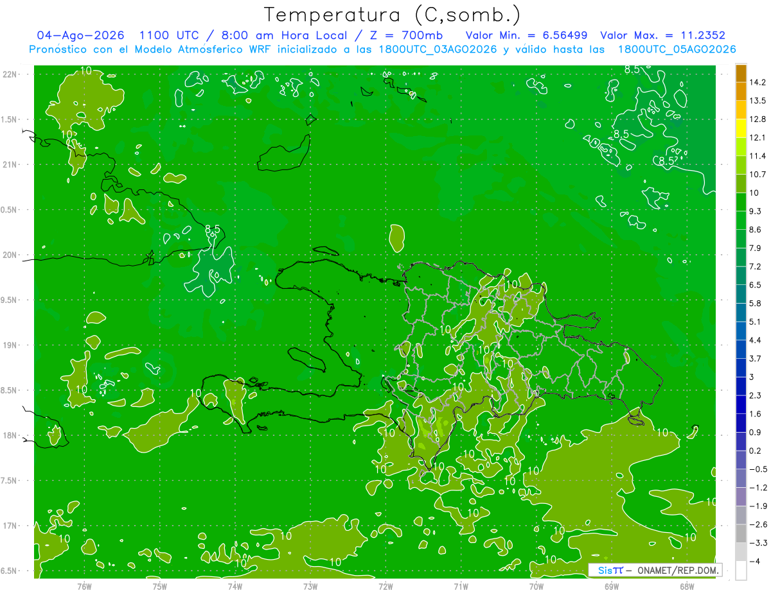The image size is (771, 595).
Task: Click the "17N" latitude axis label
Action: tap(11, 526)
